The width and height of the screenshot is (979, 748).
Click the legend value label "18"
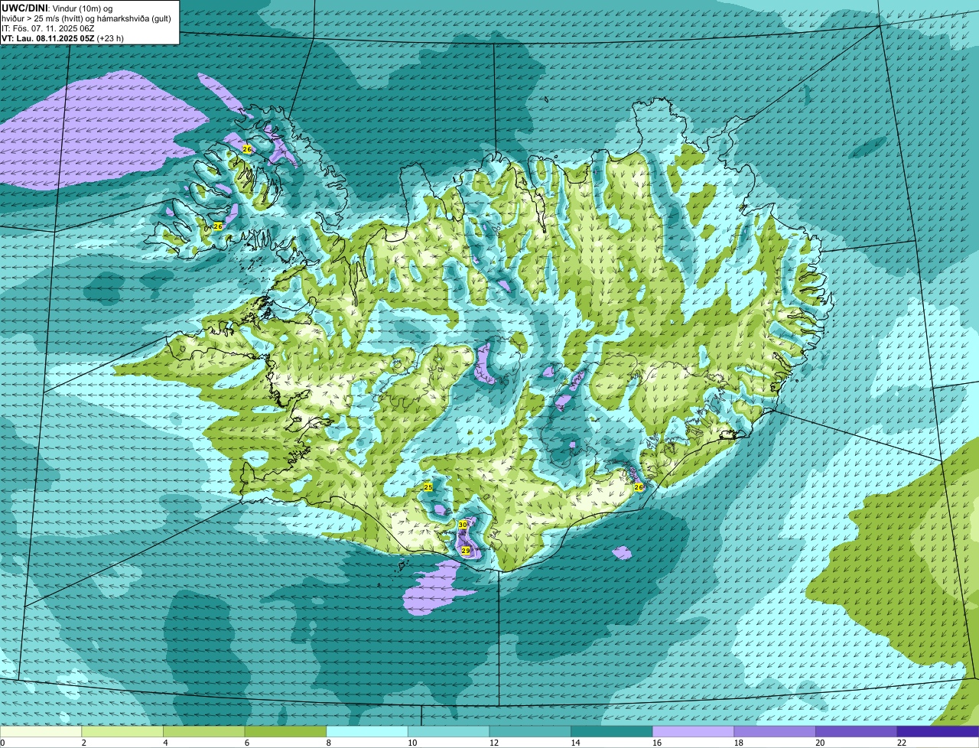739,743
